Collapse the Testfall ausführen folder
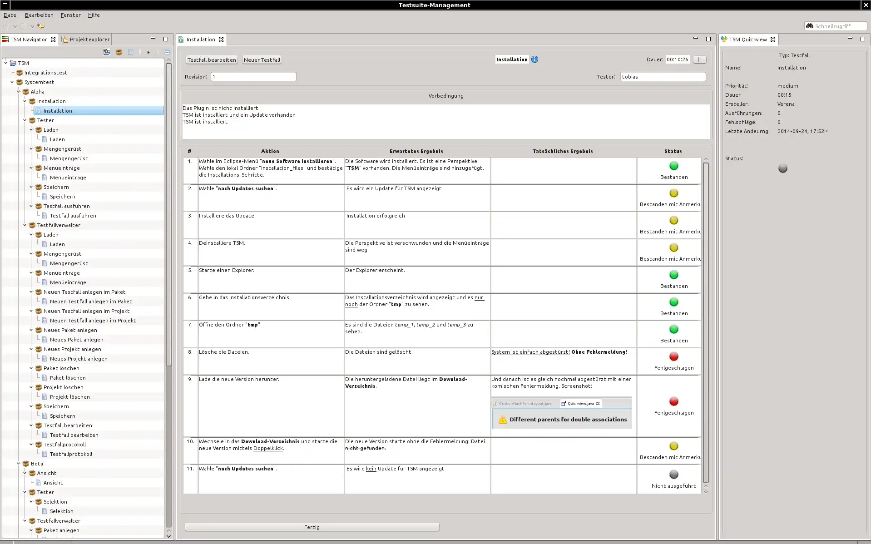871x544 pixels. 31,206
